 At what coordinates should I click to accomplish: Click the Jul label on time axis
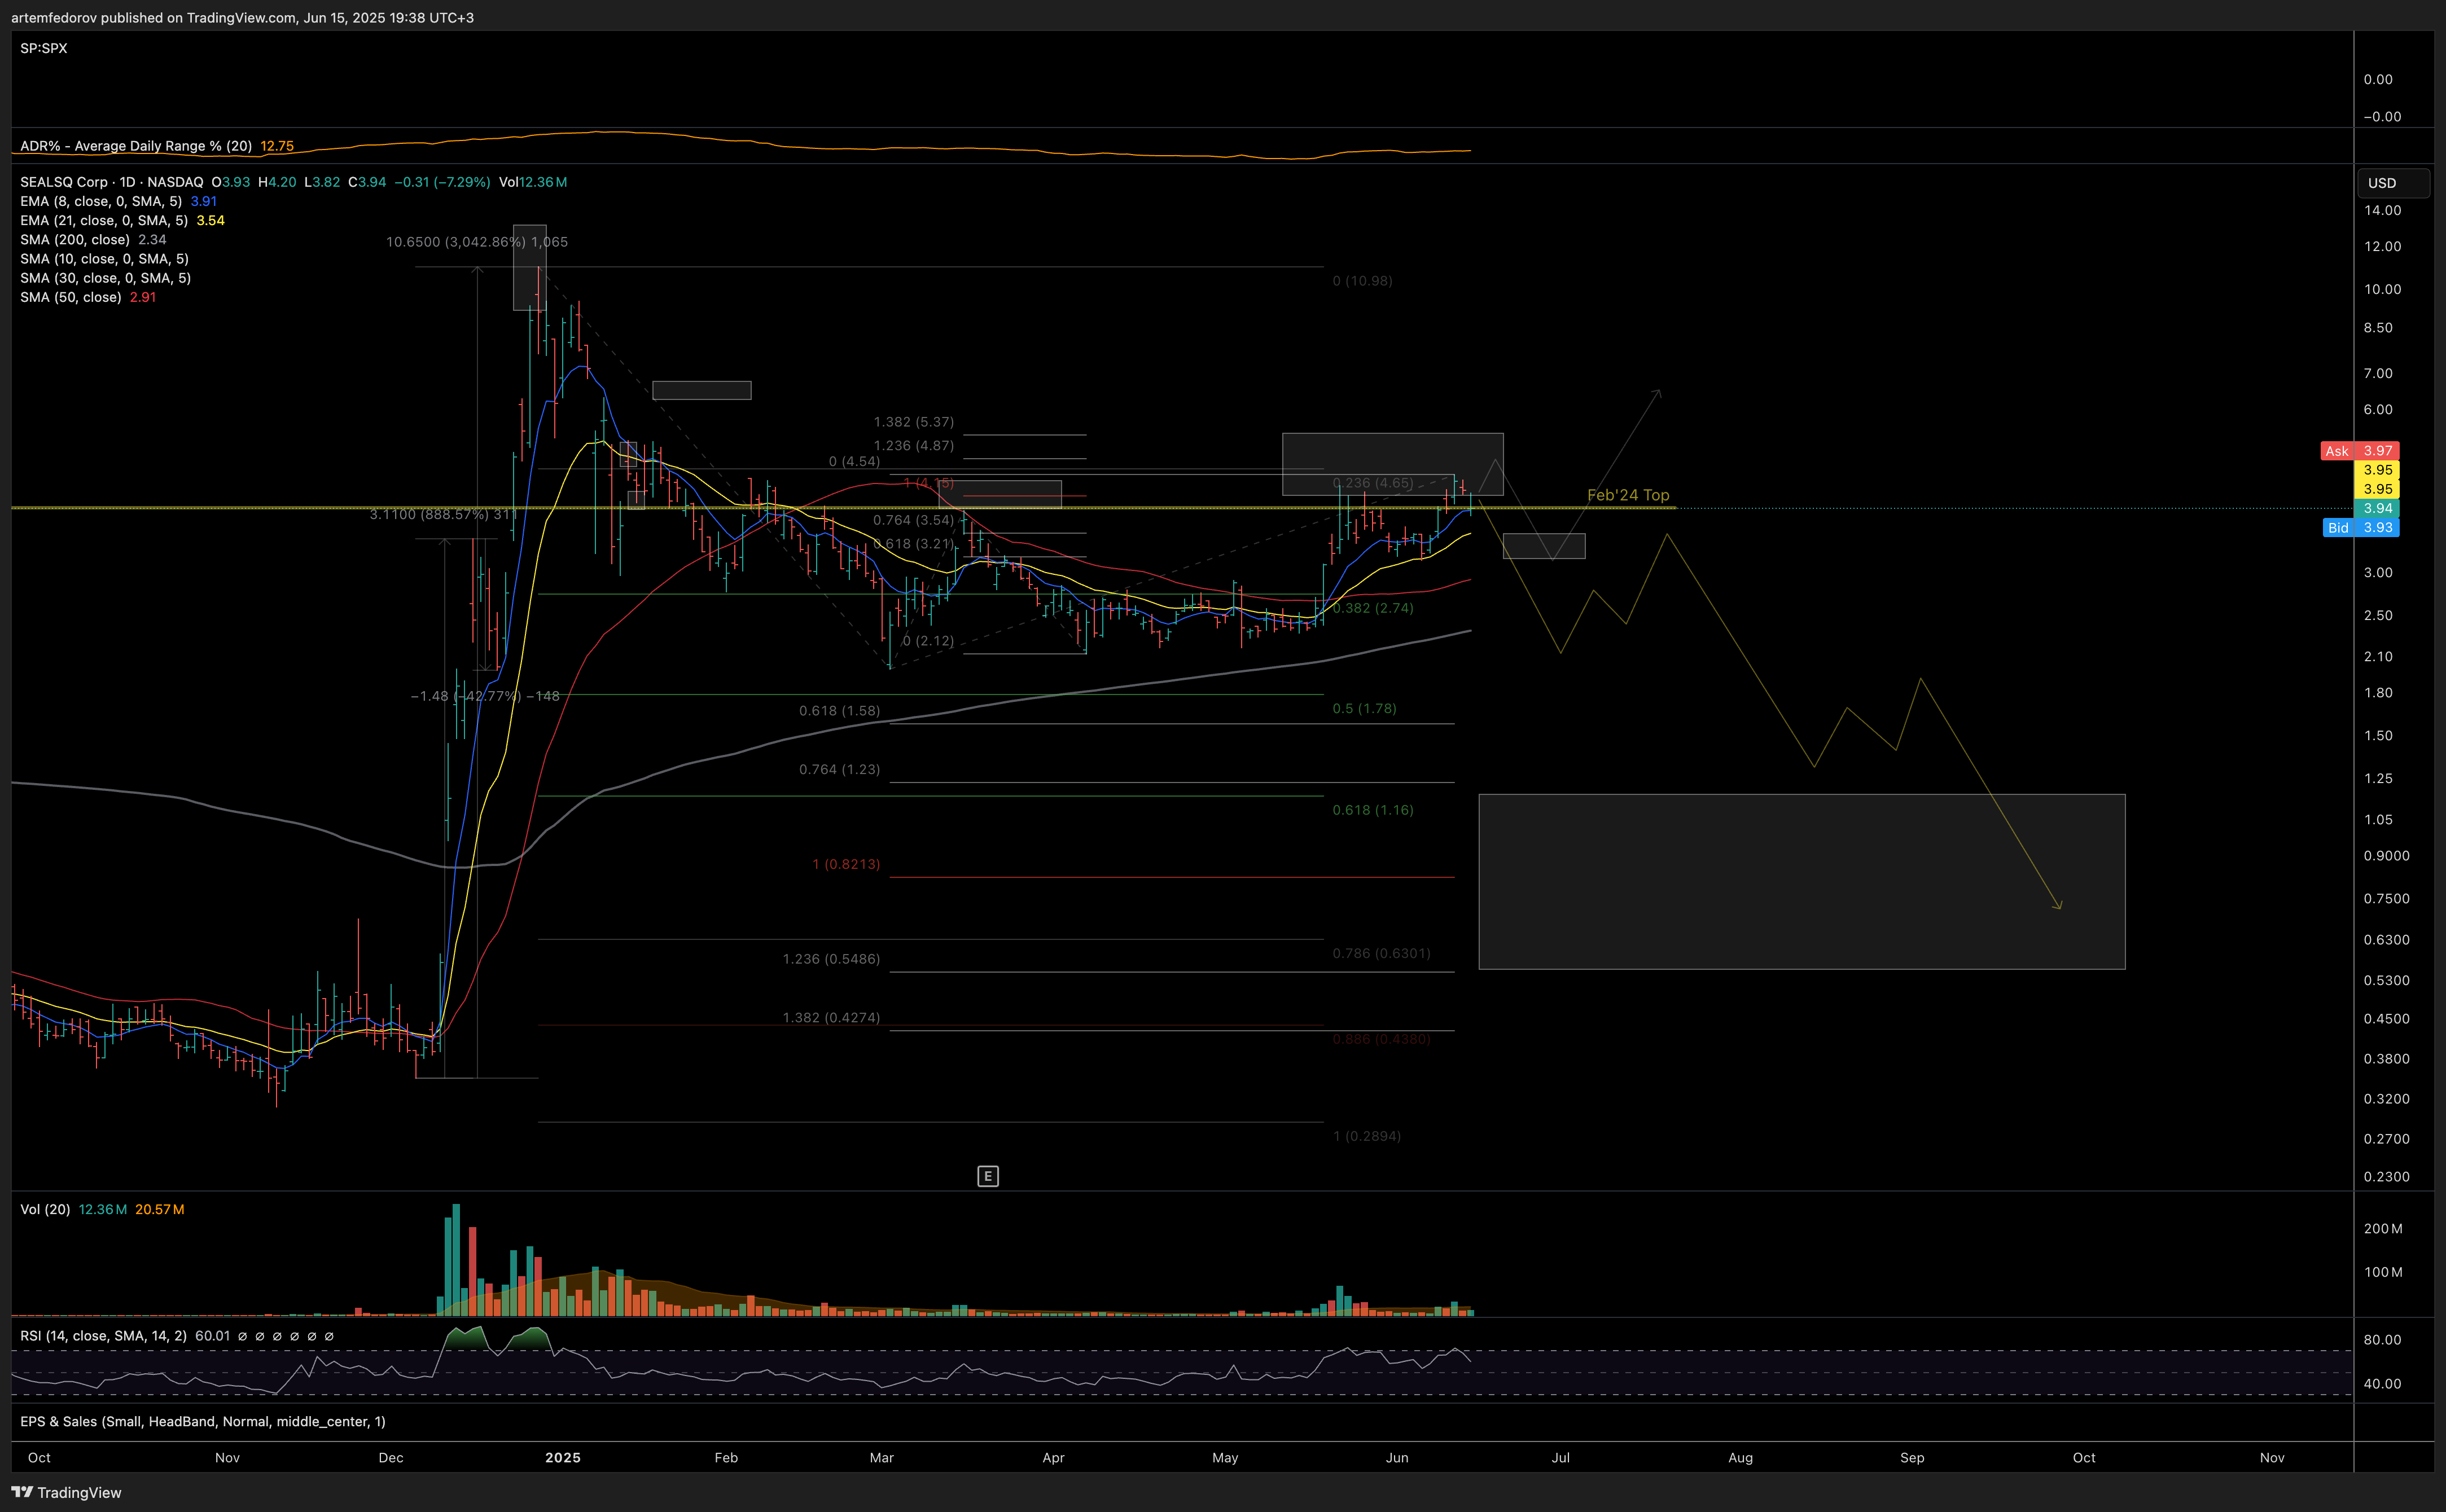click(x=1560, y=1458)
